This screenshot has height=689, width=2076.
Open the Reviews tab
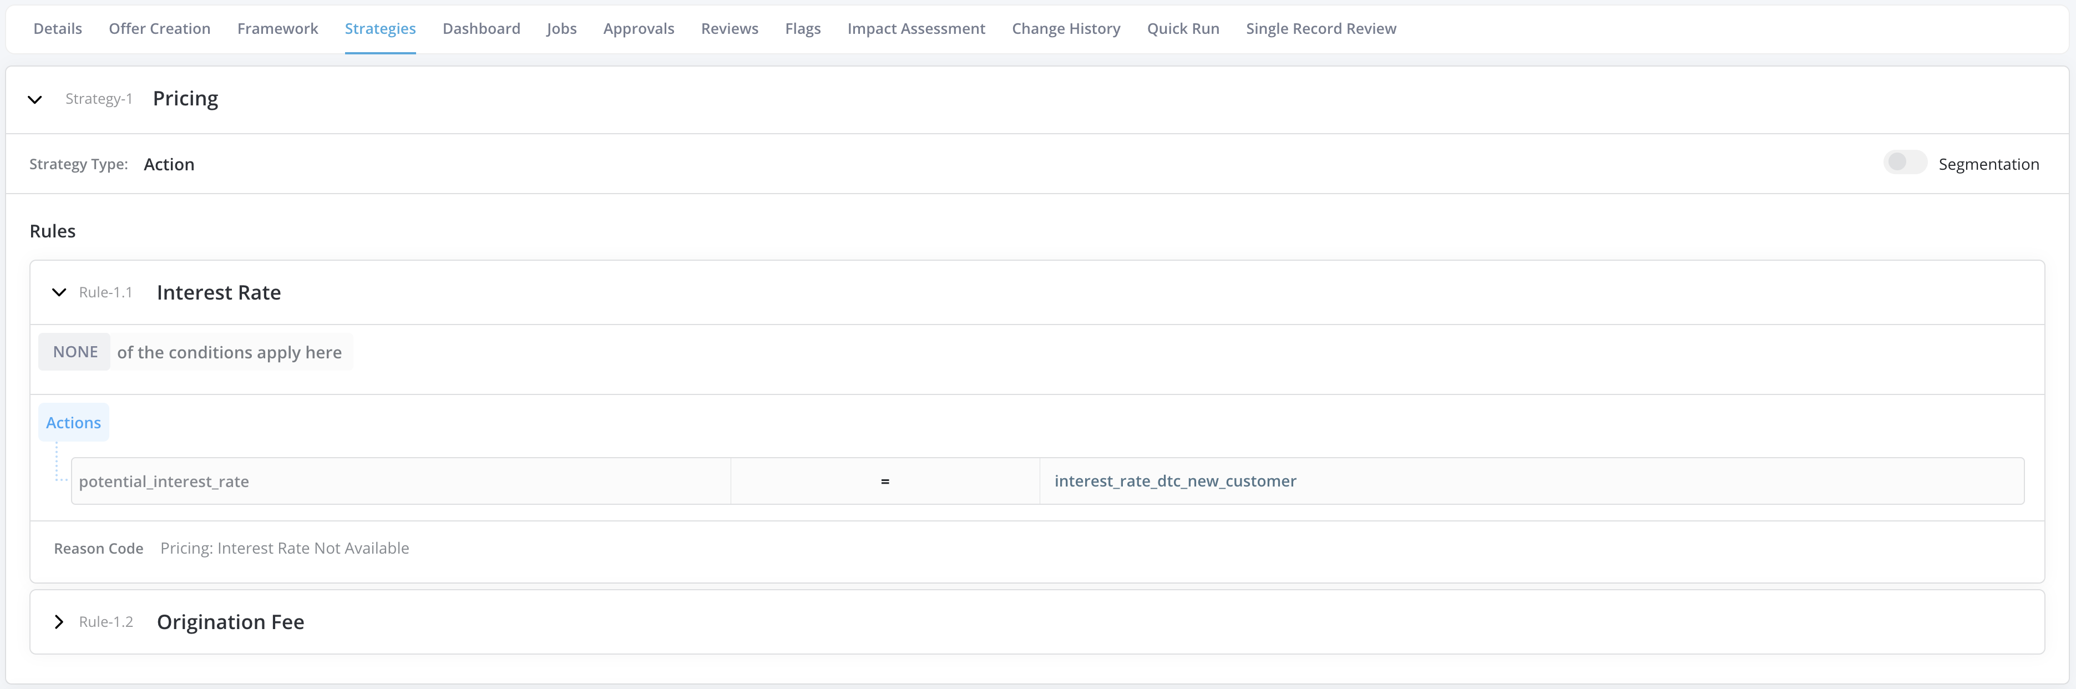[730, 29]
